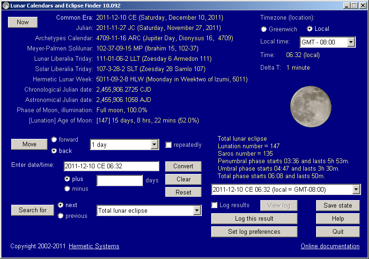Click the days number input field
This screenshot has width=369, height=259.
click(x=119, y=180)
